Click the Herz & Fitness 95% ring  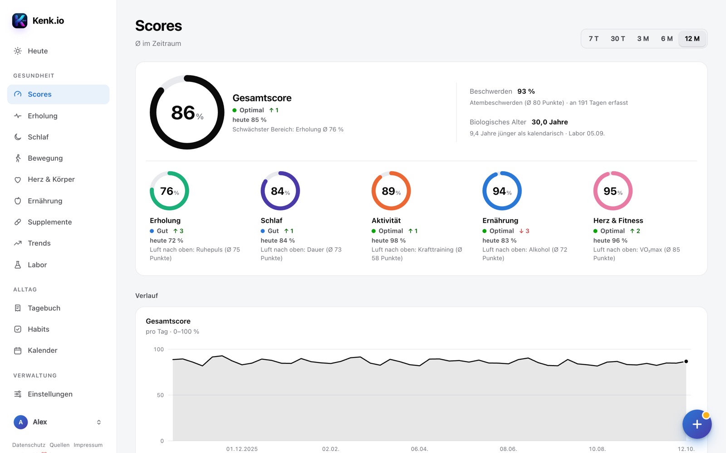pyautogui.click(x=613, y=191)
